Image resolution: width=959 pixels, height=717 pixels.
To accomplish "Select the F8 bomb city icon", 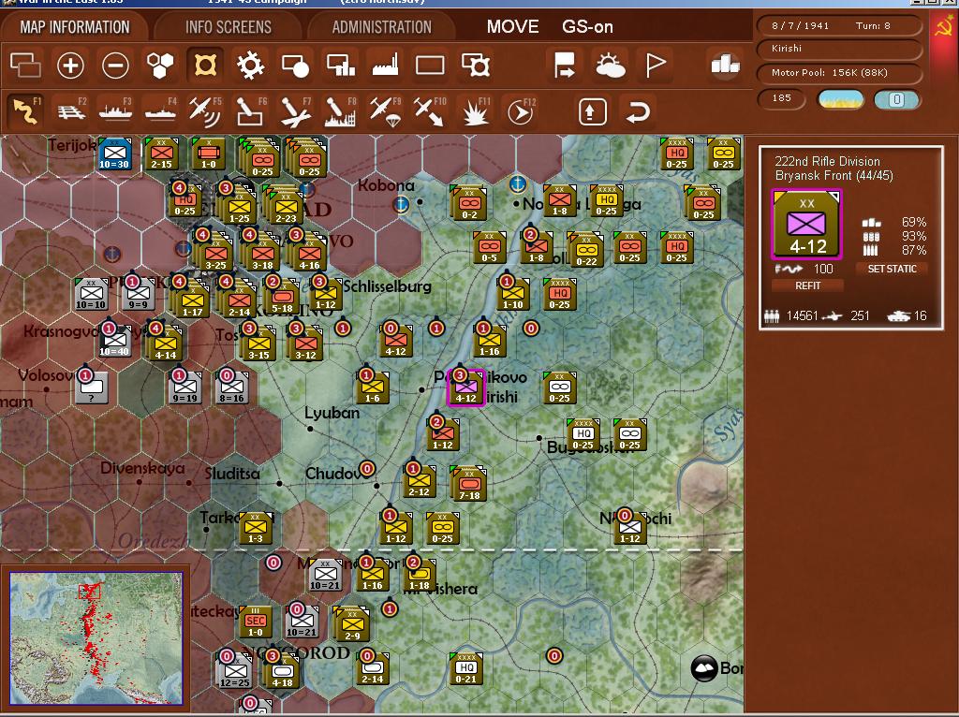I will point(341,112).
